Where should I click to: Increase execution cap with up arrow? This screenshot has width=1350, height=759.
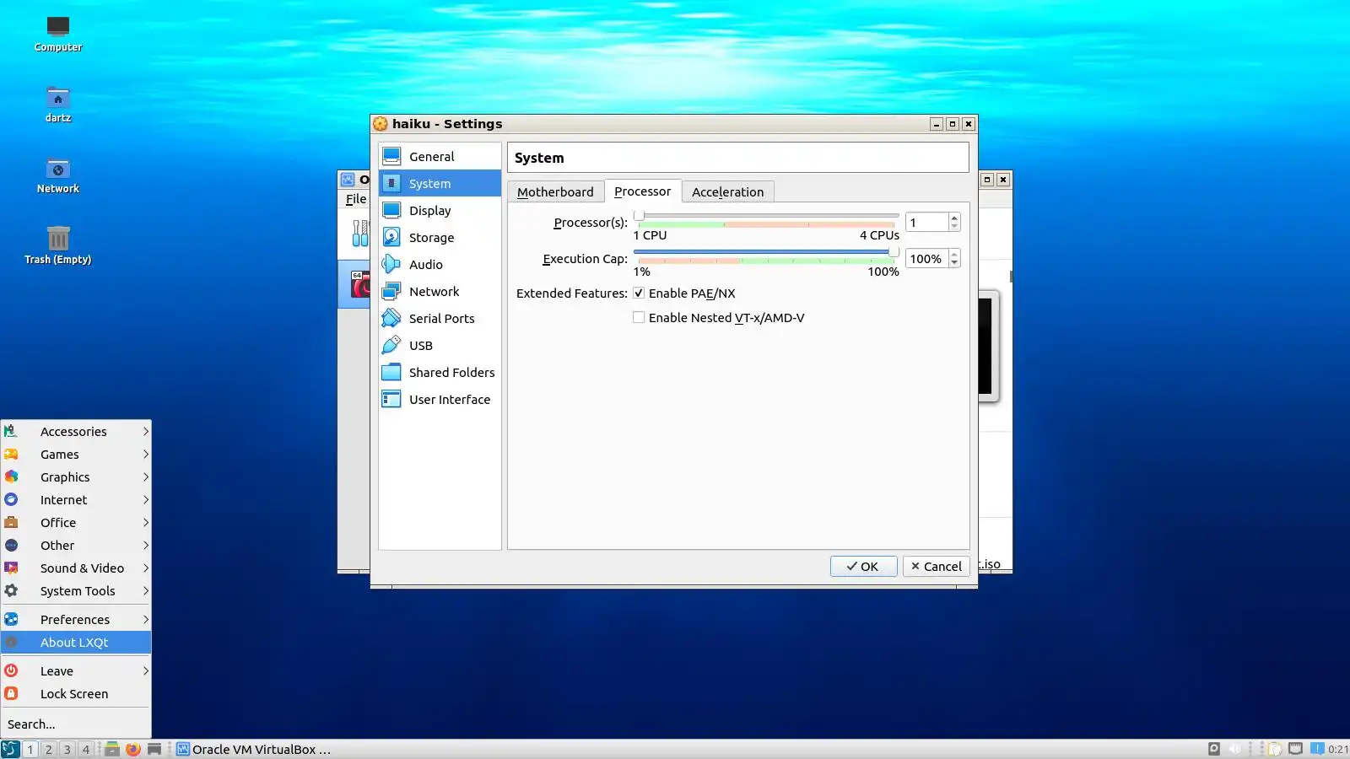click(954, 254)
